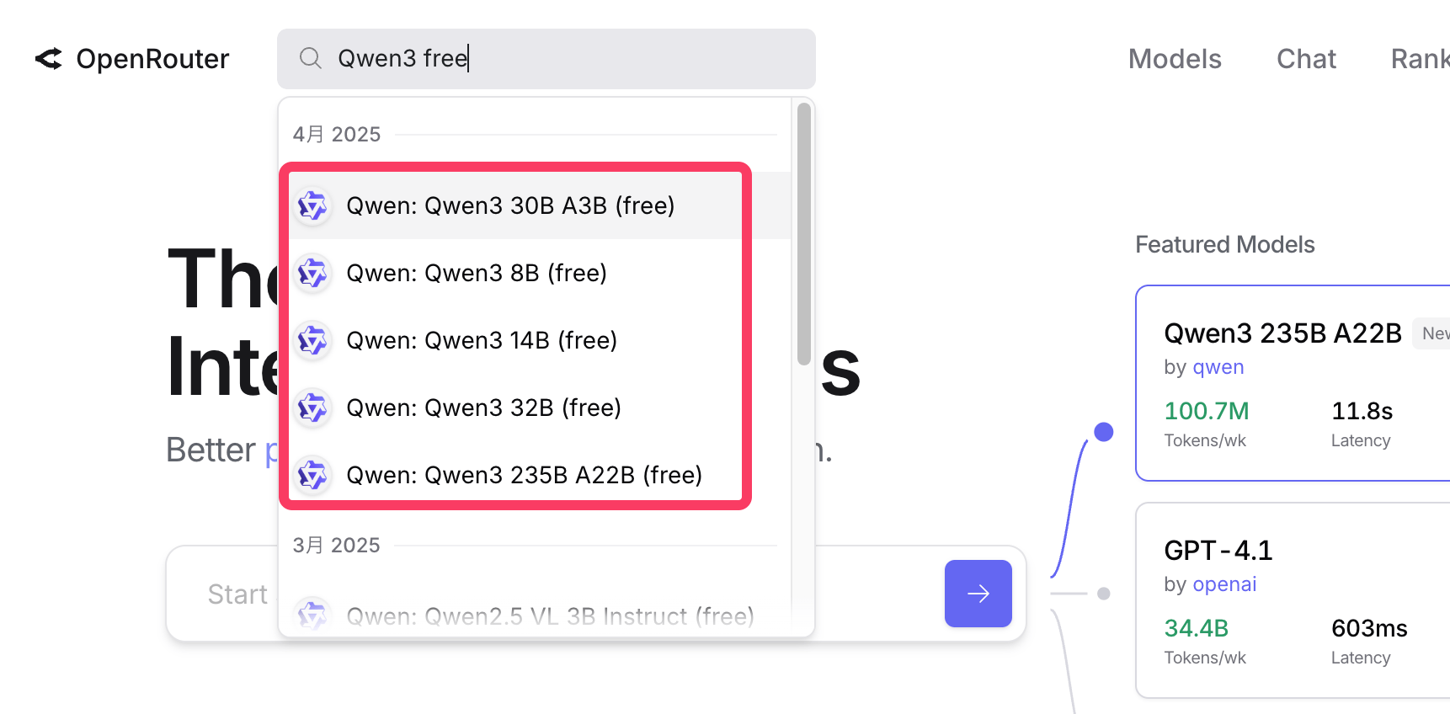Choose Qwen2.5 VL 3B Instruct (free)
Viewport: 1450px width, 714px height.
click(550, 616)
